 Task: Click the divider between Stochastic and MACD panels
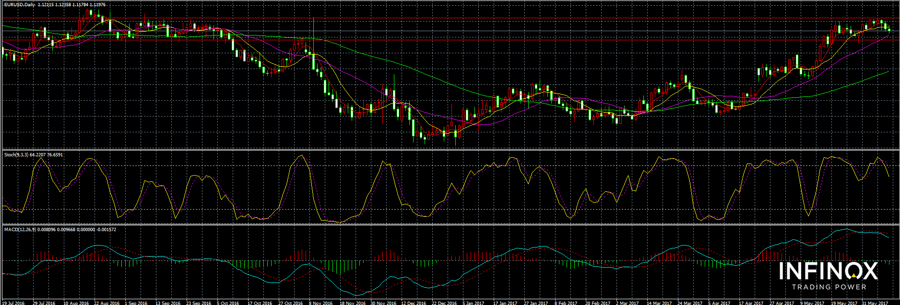click(x=450, y=224)
